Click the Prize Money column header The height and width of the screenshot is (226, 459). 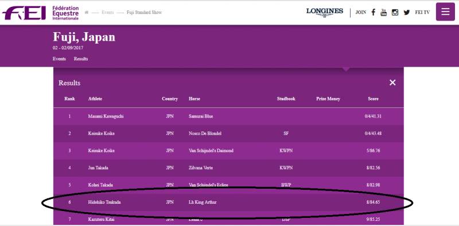click(x=328, y=99)
